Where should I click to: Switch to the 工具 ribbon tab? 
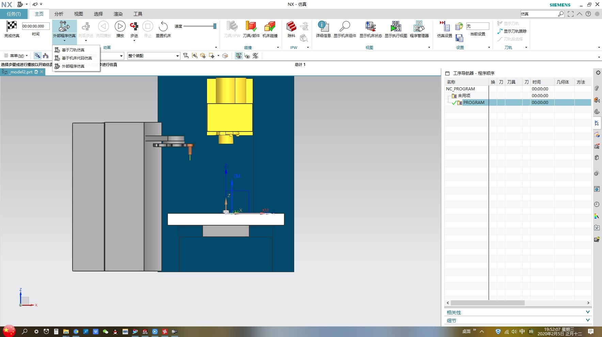pyautogui.click(x=138, y=14)
